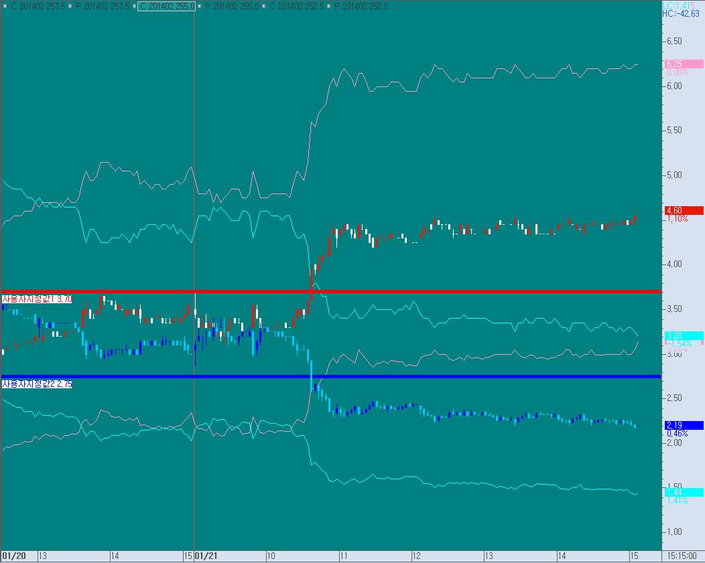The image size is (705, 563).
Task: Click the red 4,60 price tag
Action: [683, 210]
